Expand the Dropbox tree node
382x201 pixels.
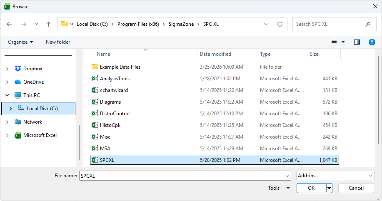click(x=7, y=69)
